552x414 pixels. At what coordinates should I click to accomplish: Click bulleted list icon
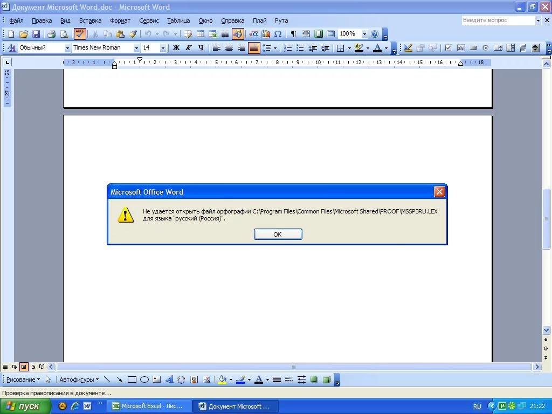click(x=300, y=48)
